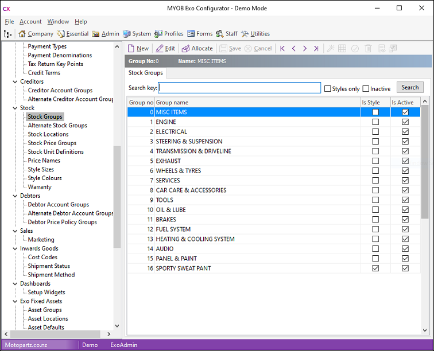Image resolution: width=434 pixels, height=351 pixels.
Task: Collapse the Exo Fixed Assets node
Action: point(15,301)
